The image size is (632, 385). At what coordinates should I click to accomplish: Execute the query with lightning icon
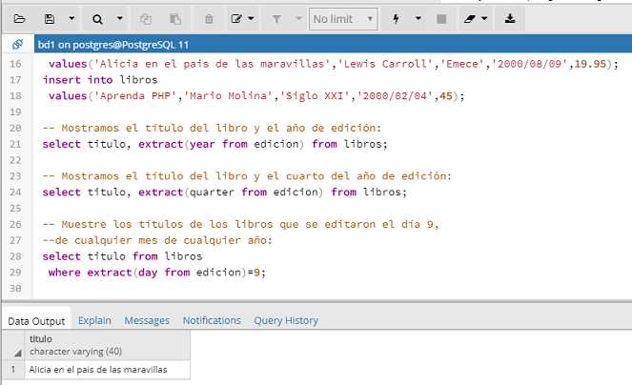click(396, 18)
